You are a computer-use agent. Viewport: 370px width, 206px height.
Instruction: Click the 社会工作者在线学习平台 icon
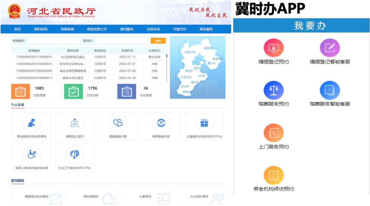tap(75, 154)
